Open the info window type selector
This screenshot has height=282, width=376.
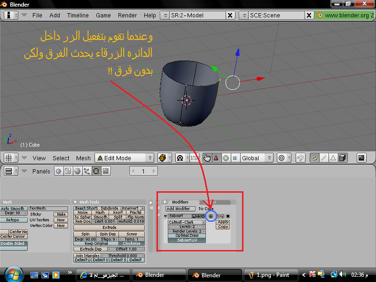pyautogui.click(x=11, y=16)
